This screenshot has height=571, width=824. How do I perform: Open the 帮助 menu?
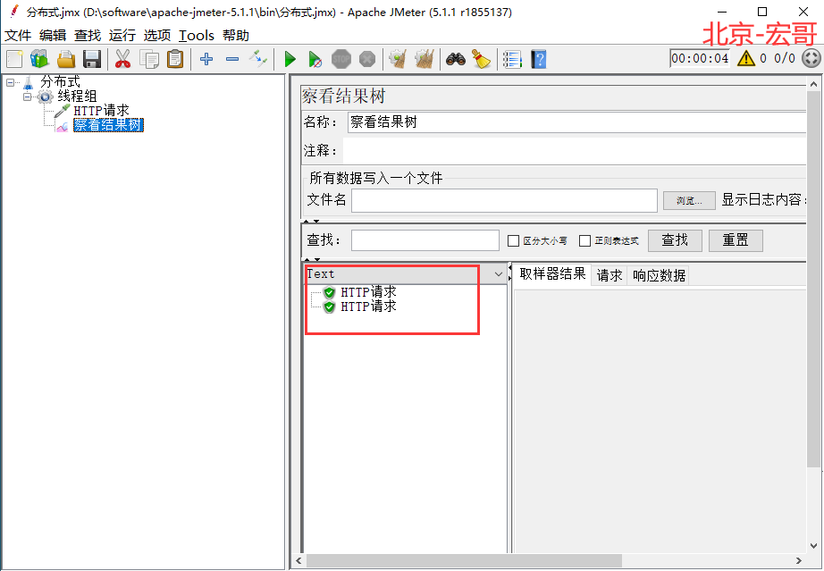coord(235,35)
